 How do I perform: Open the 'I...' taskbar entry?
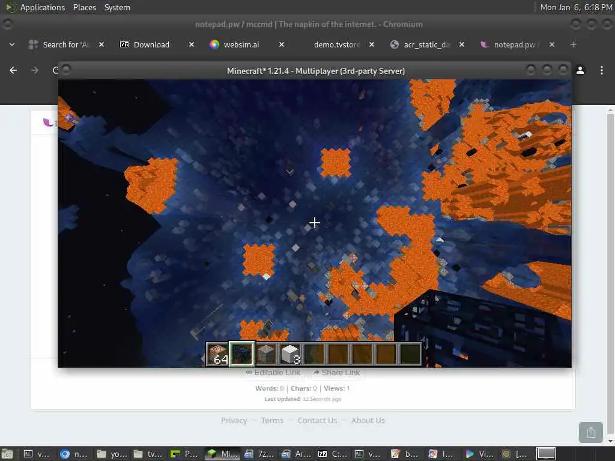pos(443,454)
